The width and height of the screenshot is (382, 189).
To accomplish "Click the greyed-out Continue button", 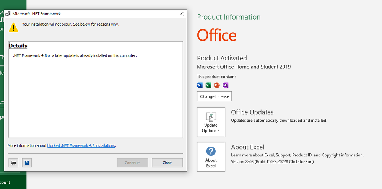I will pyautogui.click(x=132, y=163).
